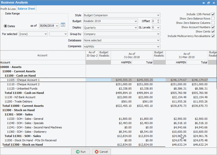
Task: Toggle Include 13th Period checkbox
Action: pos(213,14)
